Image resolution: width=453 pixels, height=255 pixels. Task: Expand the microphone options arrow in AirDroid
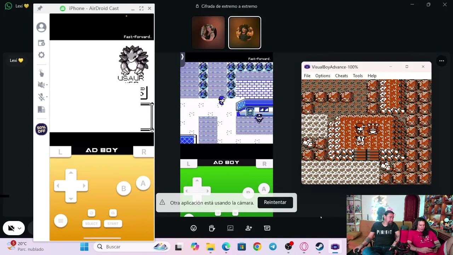pos(47,97)
